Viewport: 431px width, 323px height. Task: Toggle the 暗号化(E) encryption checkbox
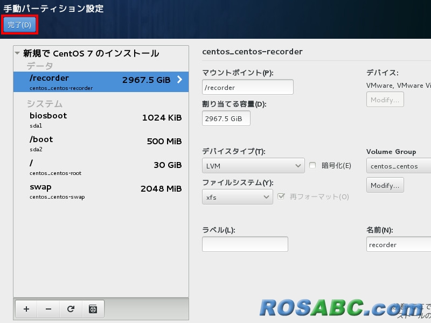(312, 165)
